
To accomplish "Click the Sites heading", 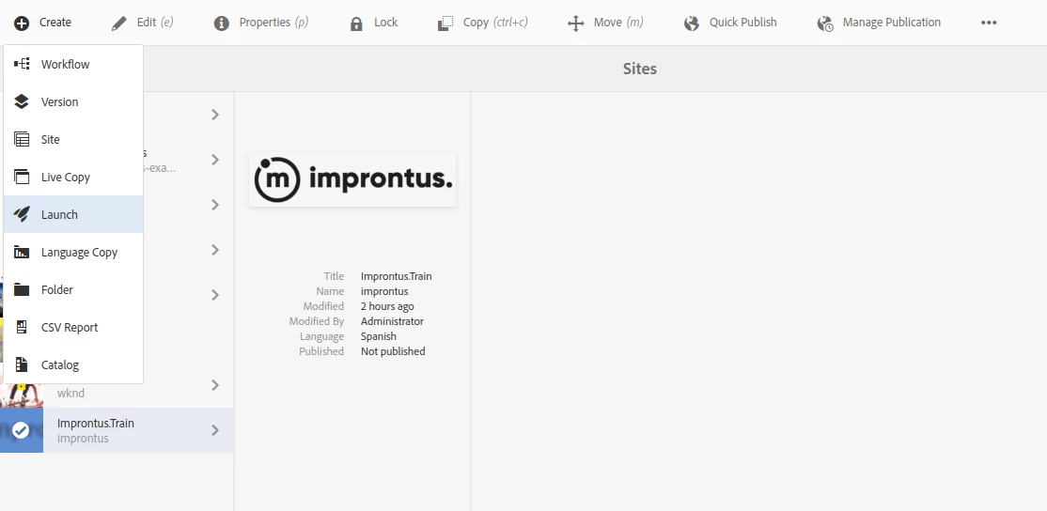I will (640, 69).
